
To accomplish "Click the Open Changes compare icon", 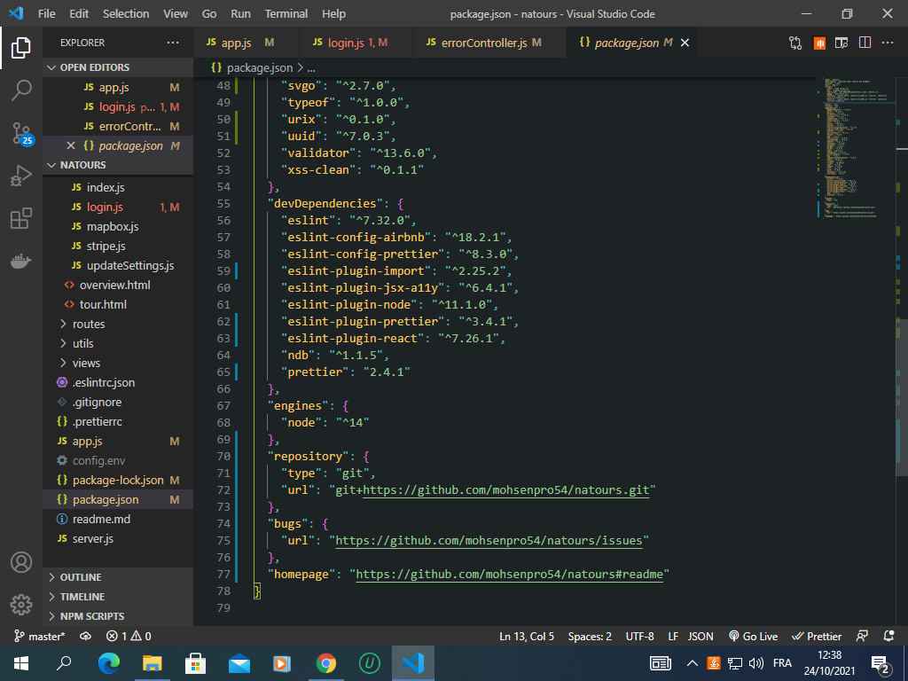I will (x=795, y=43).
